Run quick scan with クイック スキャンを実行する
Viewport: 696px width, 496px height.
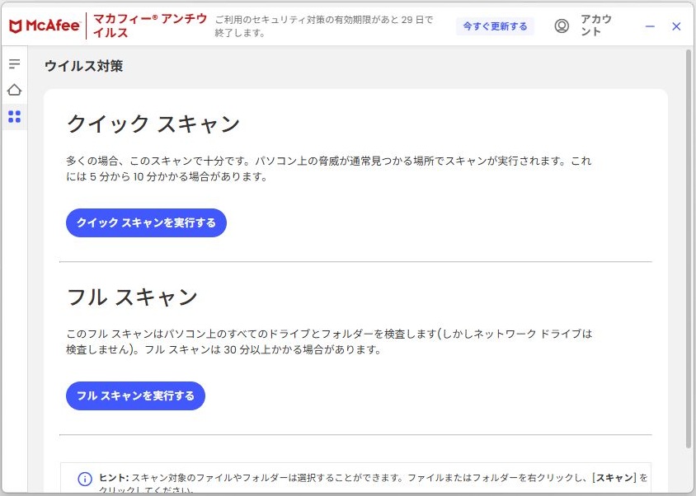point(146,222)
